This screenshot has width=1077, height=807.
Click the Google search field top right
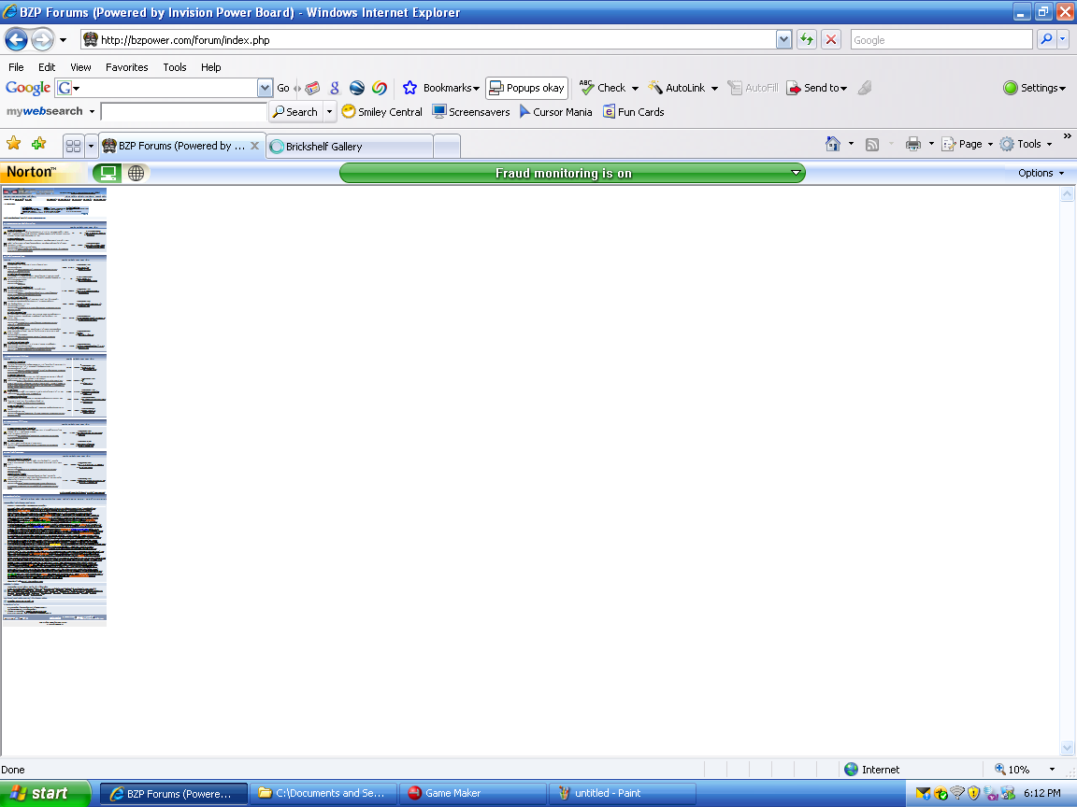coord(941,40)
